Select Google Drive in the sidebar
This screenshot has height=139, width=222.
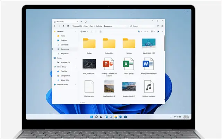(x=65, y=76)
